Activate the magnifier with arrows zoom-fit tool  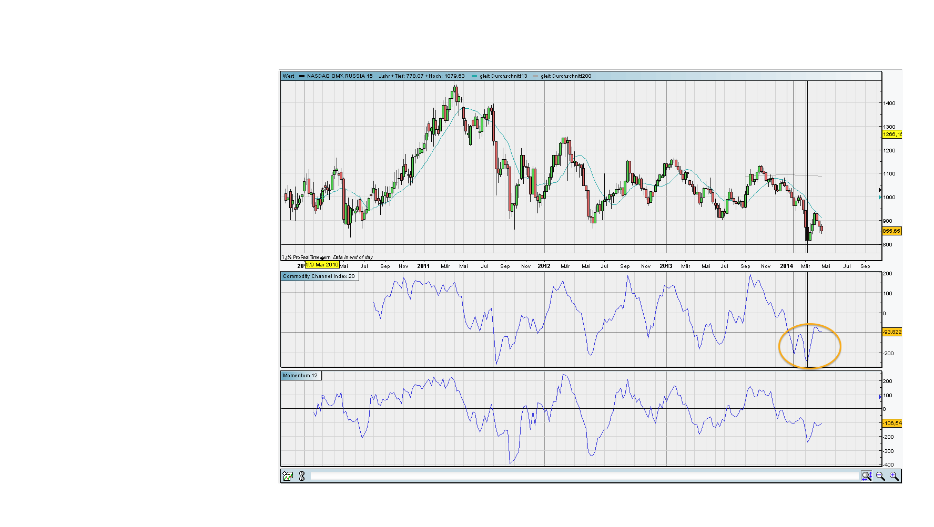tap(867, 476)
